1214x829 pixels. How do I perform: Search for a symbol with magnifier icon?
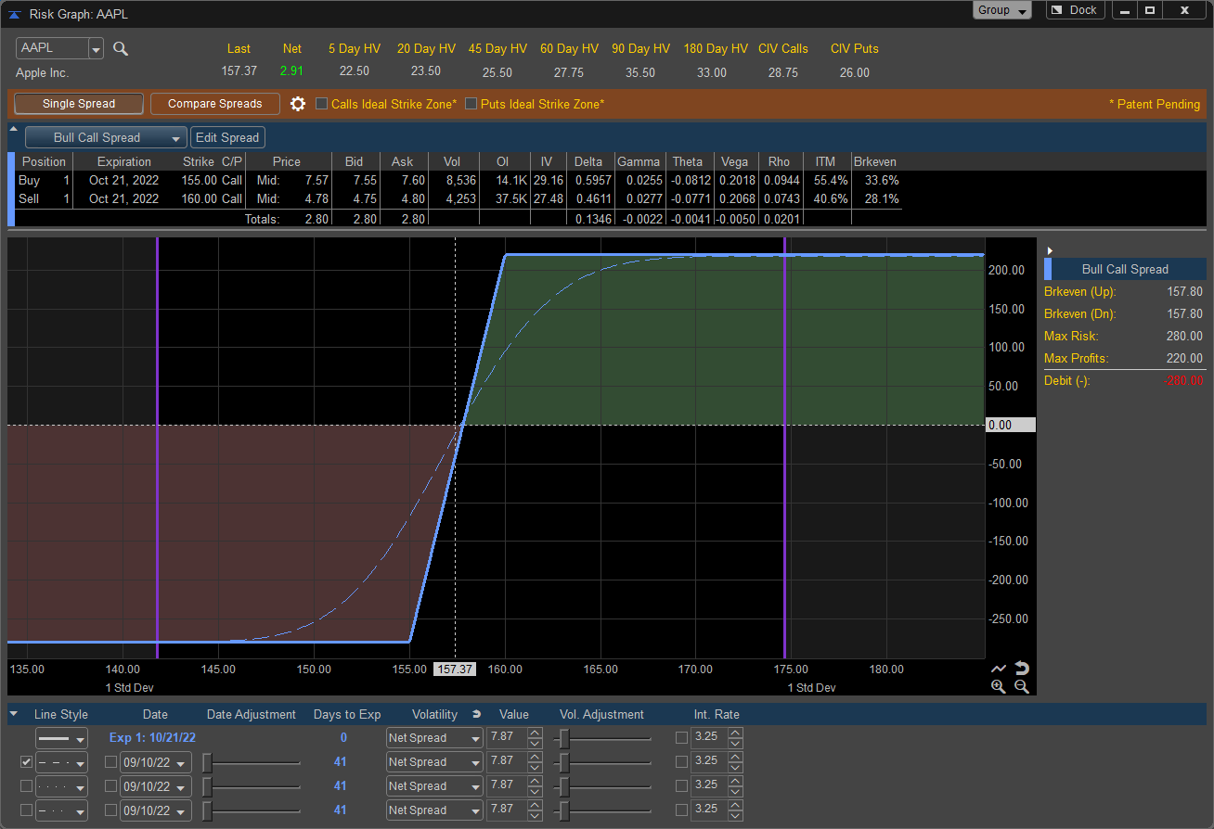[121, 48]
